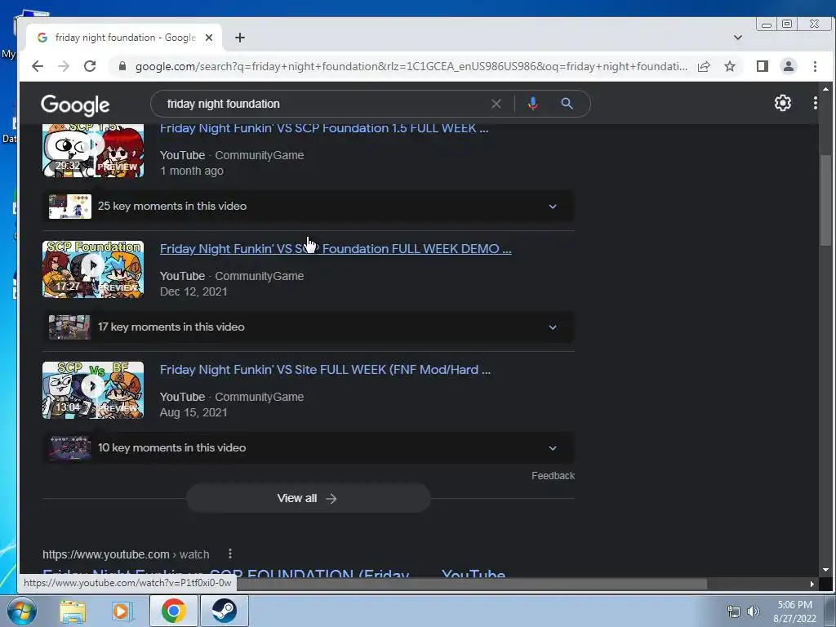
Task: Open Chrome side panel icon
Action: pyautogui.click(x=763, y=66)
